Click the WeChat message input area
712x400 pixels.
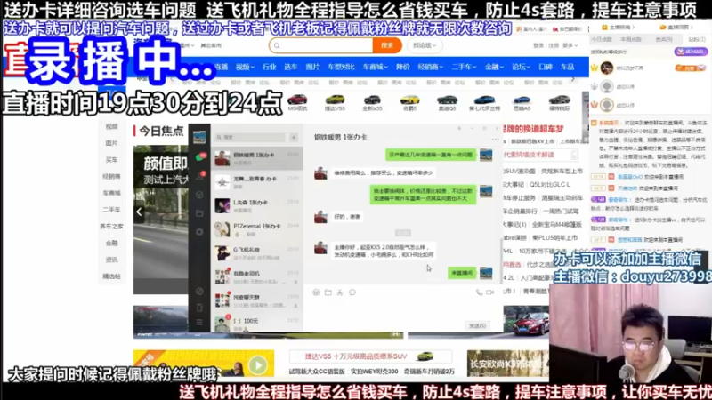pyautogui.click(x=403, y=309)
